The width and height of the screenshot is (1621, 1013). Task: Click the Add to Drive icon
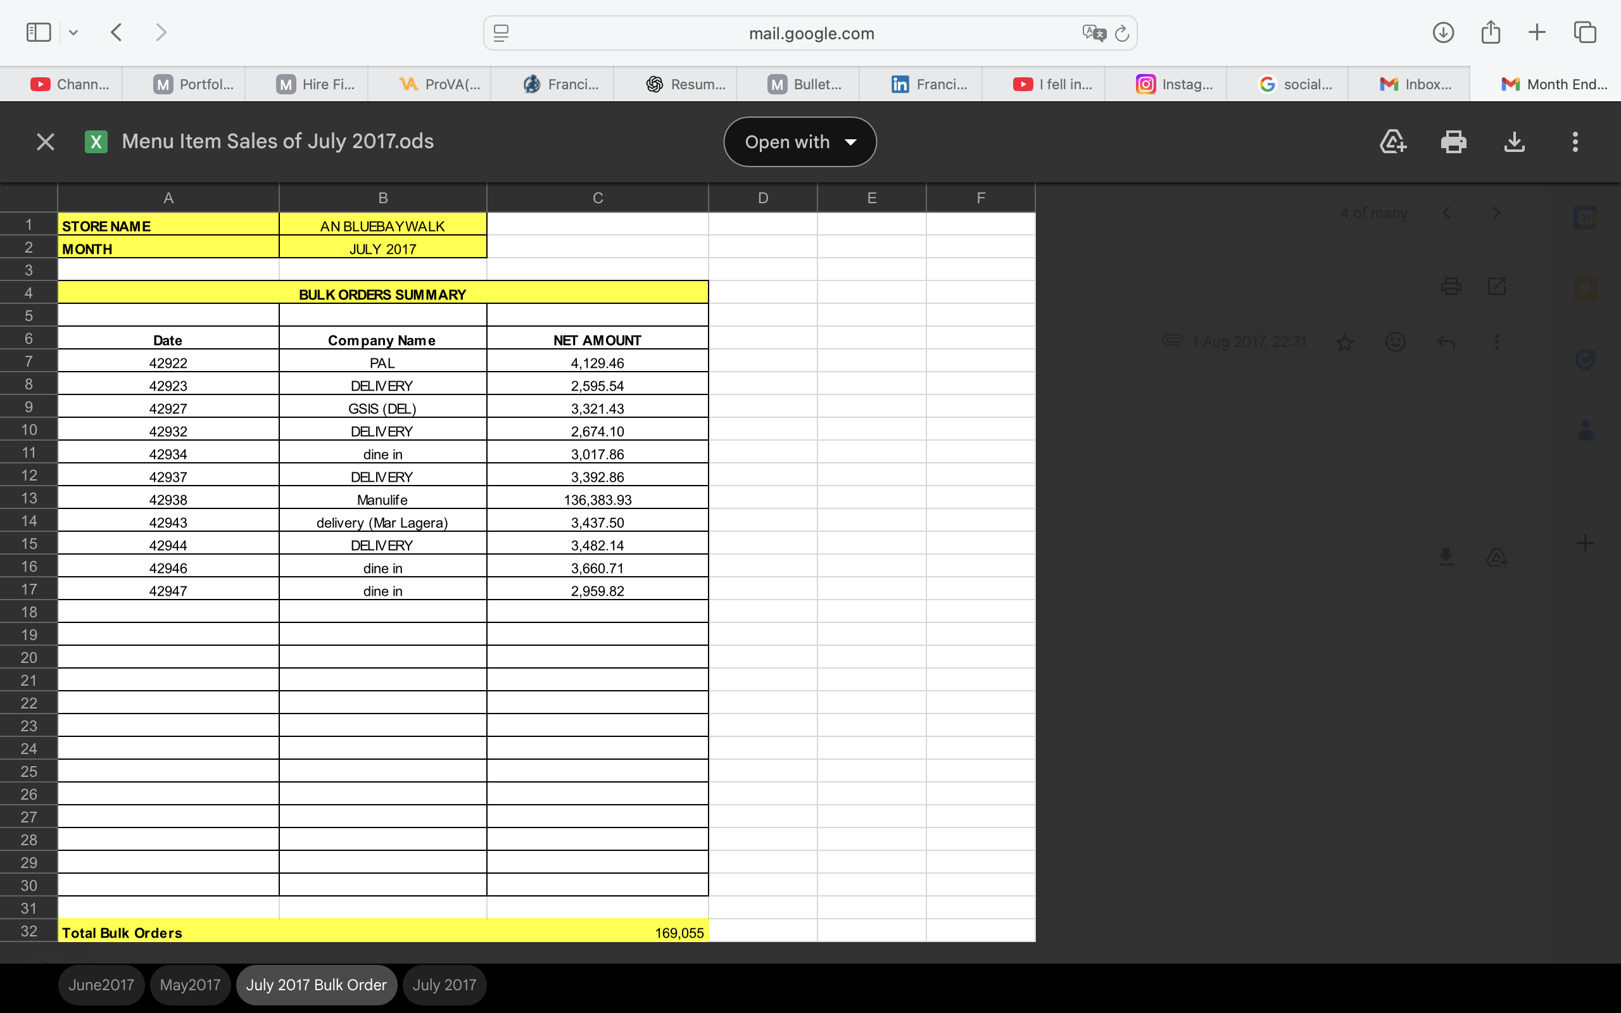point(1392,142)
